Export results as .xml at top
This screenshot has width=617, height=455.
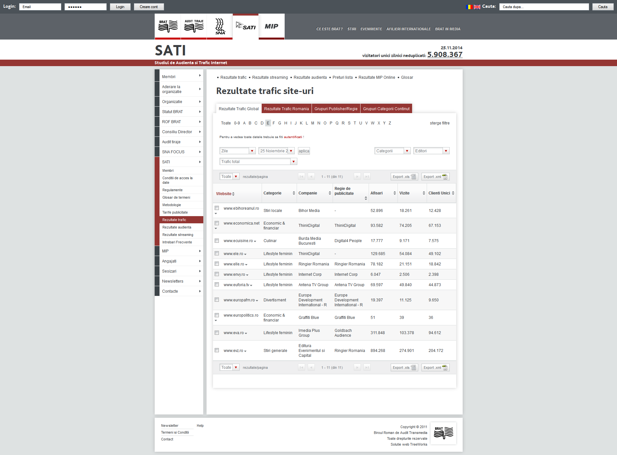coord(435,177)
